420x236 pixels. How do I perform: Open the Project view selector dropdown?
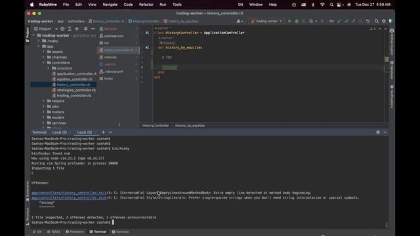pos(46,29)
